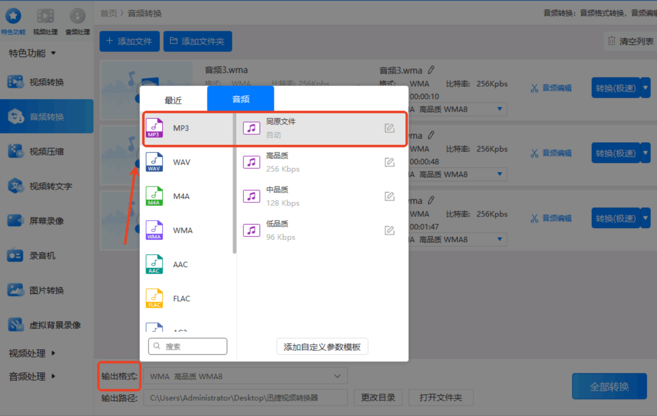The height and width of the screenshot is (416, 657).
Task: Choose the WAV format icon
Action: 154,162
